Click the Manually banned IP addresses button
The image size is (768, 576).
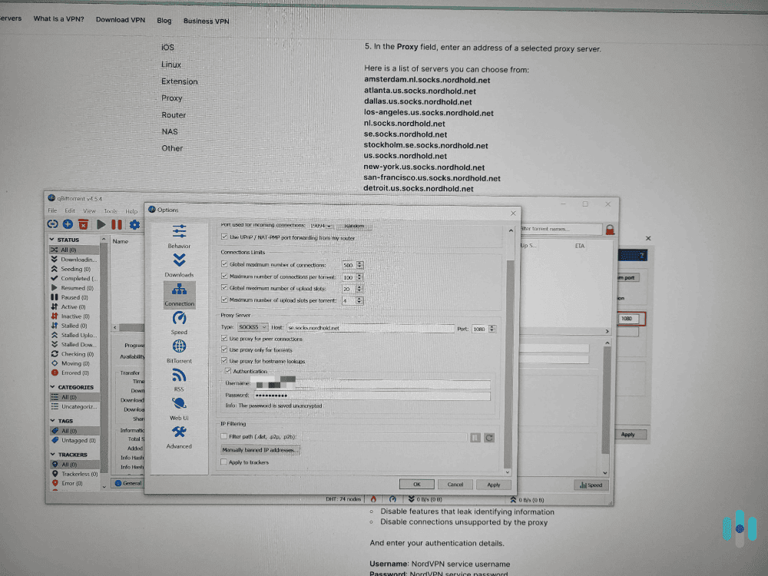click(261, 450)
